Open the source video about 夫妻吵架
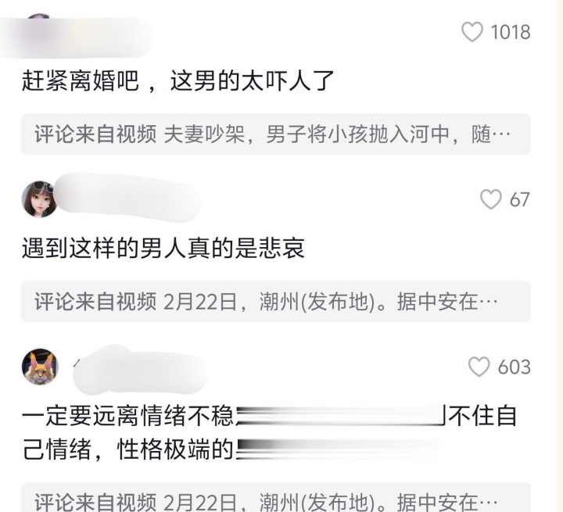563x512 pixels. [x=276, y=134]
